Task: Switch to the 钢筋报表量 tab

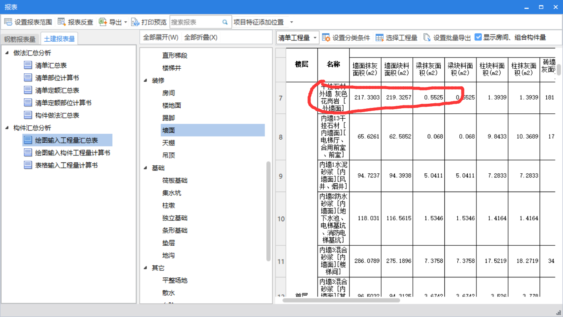Action: [x=20, y=39]
